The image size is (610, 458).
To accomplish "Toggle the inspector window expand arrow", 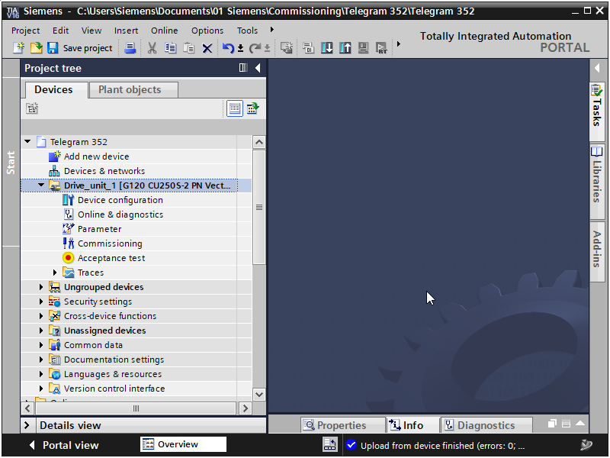I will tap(580, 424).
